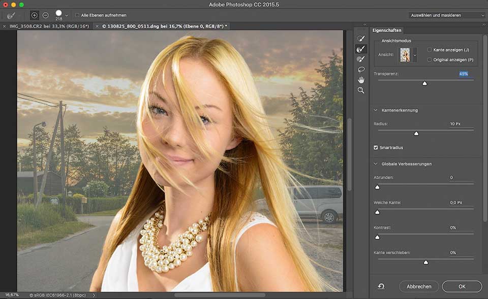Screen dimensions: 488x299
Task: Switch to the IMG_3508.CR2 document tab
Action: 49,26
